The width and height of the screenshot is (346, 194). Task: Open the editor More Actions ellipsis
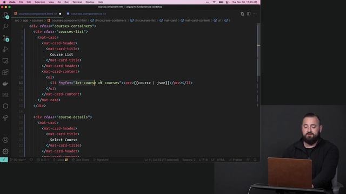point(255,13)
